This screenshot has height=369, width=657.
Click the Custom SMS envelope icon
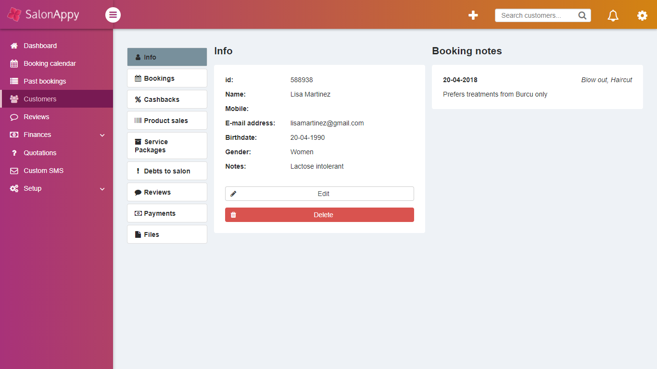(x=14, y=171)
